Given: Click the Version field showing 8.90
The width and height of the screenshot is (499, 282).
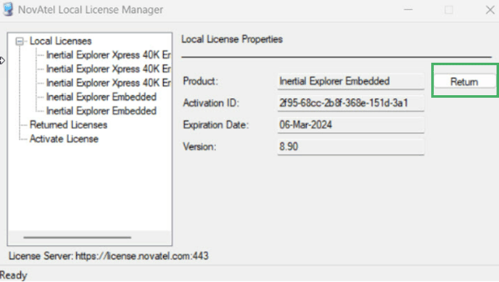Looking at the screenshot, I should tap(351, 146).
